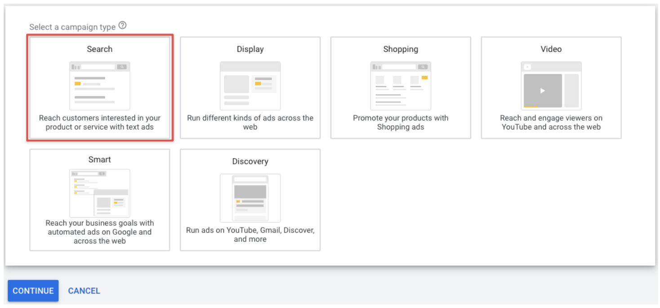Click the Video card play illustration
Viewport: 660px width, 308px height.
click(551, 86)
